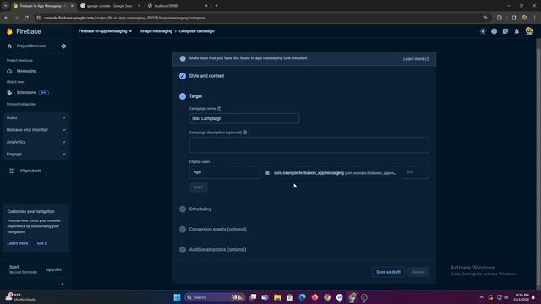Expand the Build category

tap(36, 117)
